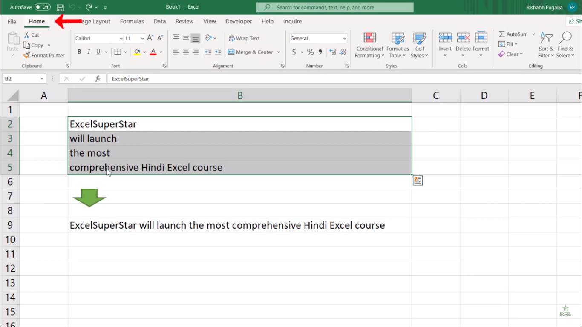Open Merge & Center dropdown arrow
The image size is (582, 327).
(x=279, y=52)
